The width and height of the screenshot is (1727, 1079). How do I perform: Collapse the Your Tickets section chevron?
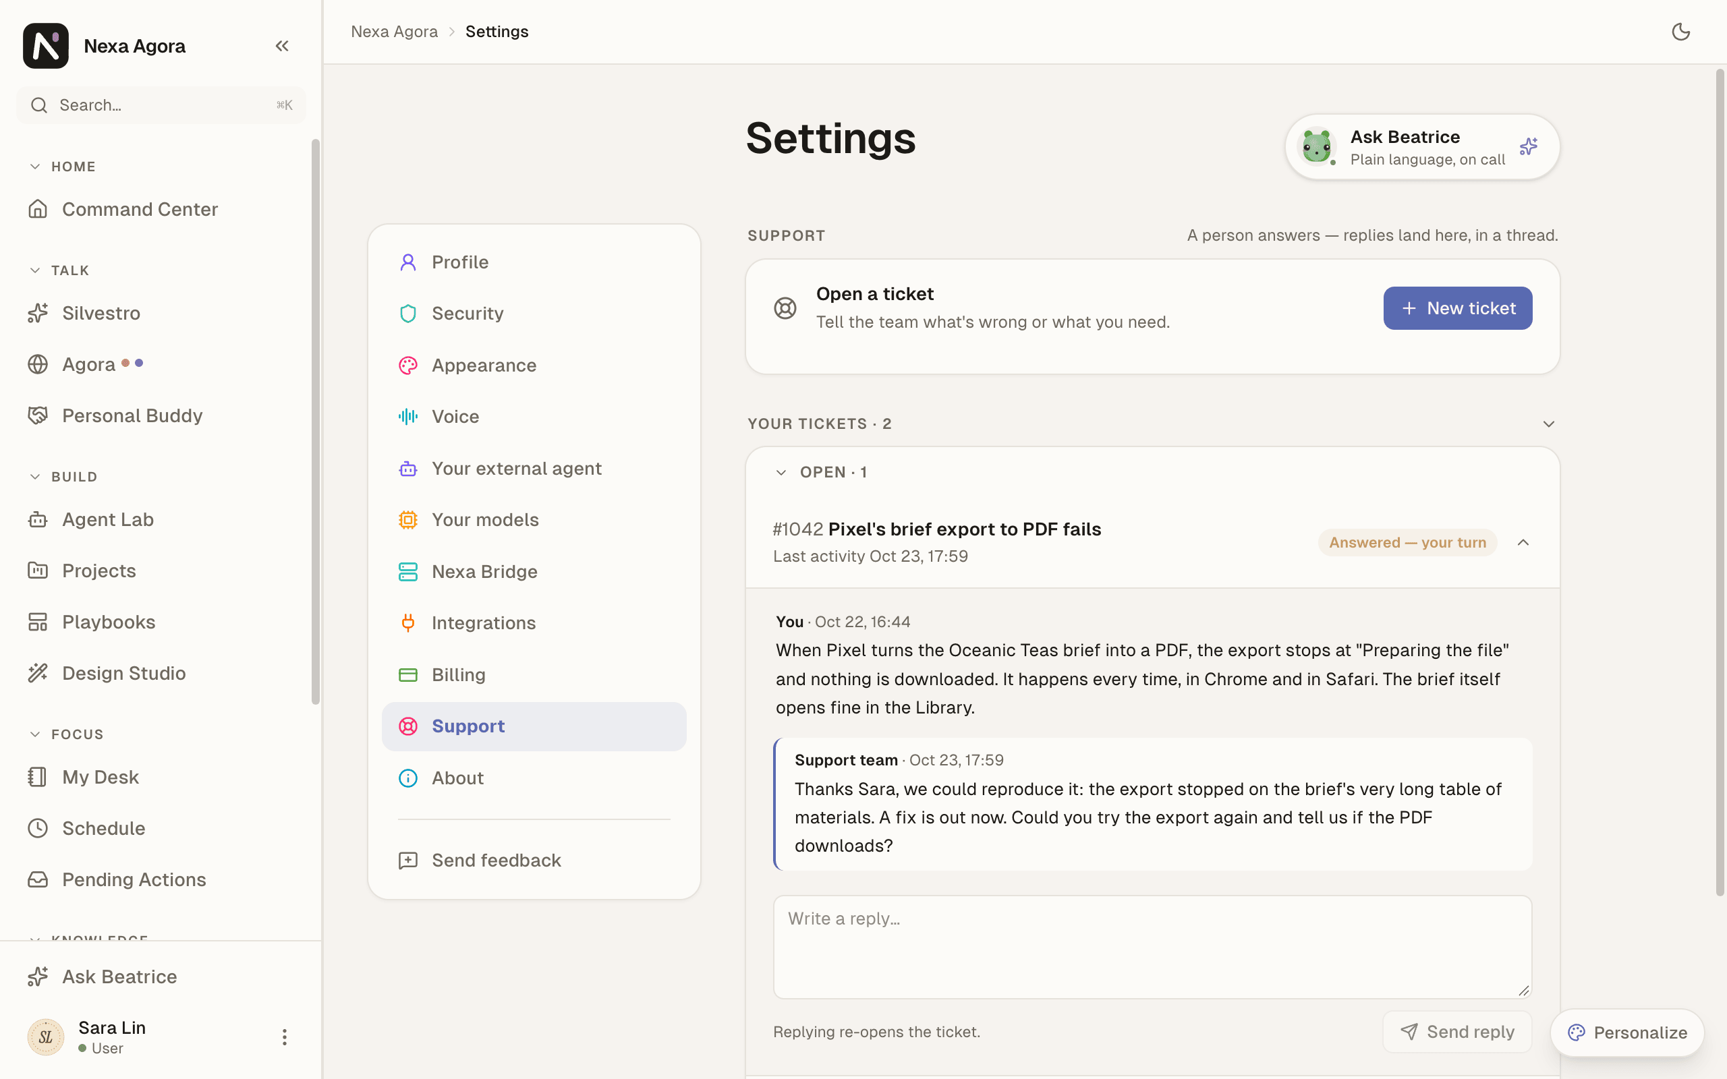pyautogui.click(x=1549, y=424)
